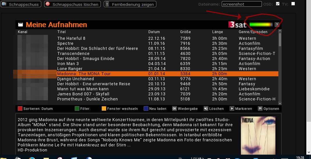Show the remote via Fernbedienung zeigen
This screenshot has width=311, height=159.
point(130,4)
